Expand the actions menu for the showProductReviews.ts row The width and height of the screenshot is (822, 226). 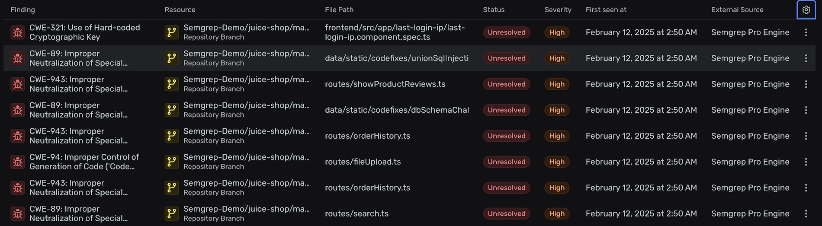click(806, 84)
